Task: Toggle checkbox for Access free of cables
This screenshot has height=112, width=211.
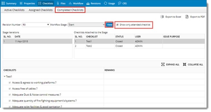Action: [10, 89]
